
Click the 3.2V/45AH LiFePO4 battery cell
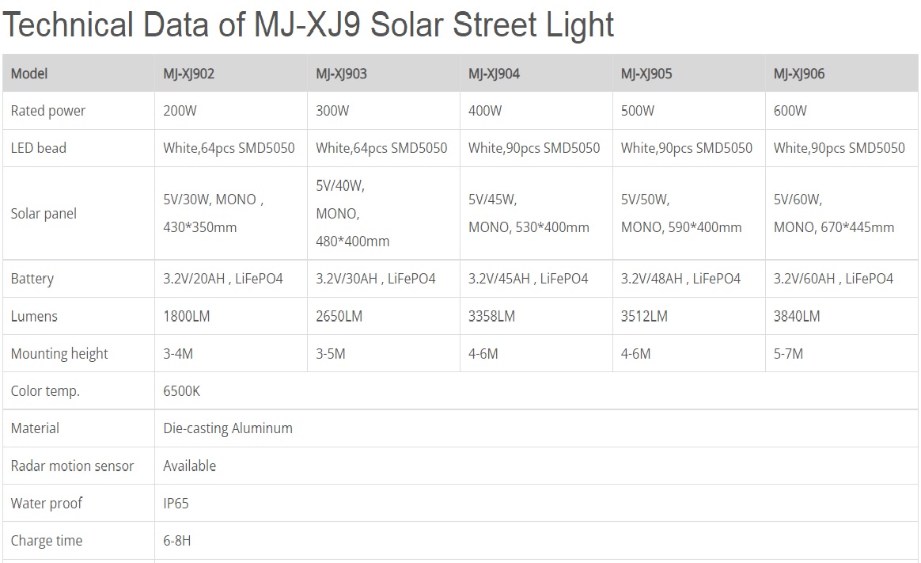point(528,279)
